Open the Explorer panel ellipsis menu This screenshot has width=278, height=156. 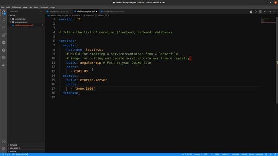pyautogui.click(x=41, y=12)
